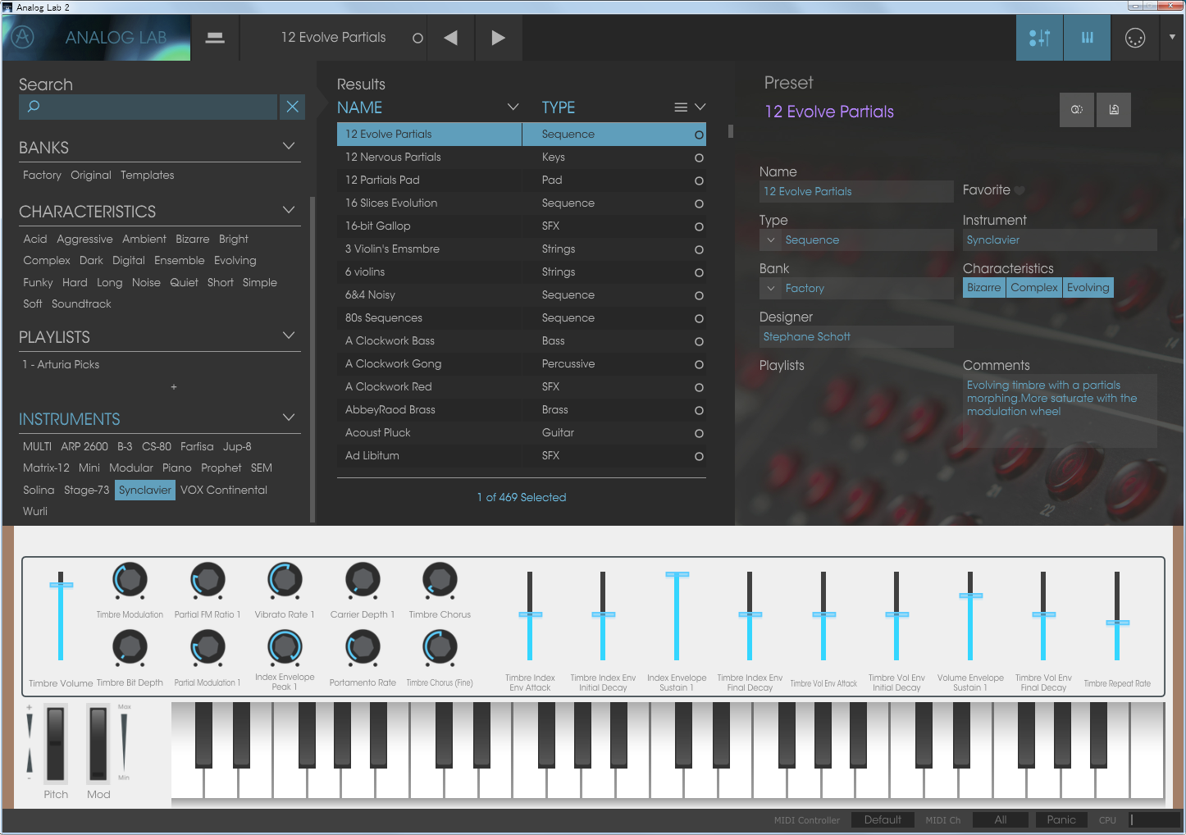
Task: Click the Arturia logo icon
Action: pyautogui.click(x=23, y=37)
